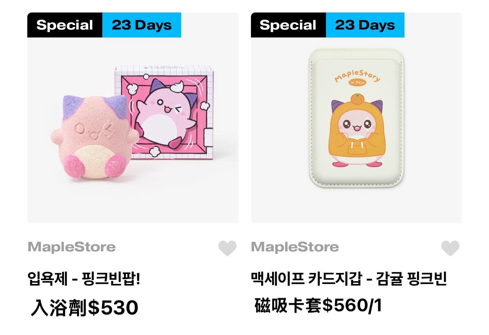489x335 pixels.
Task: Click the MapleStory in Jeju logo on wallet
Action: (x=357, y=79)
